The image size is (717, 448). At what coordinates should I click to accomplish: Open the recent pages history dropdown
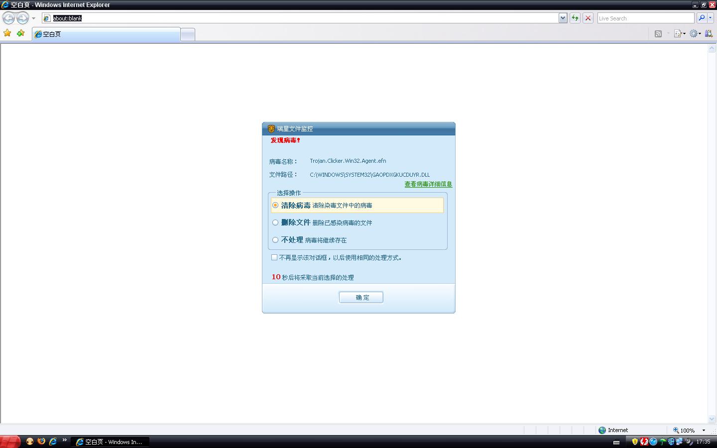[x=33, y=18]
